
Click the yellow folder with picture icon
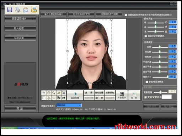pyautogui.click(x=34, y=10)
